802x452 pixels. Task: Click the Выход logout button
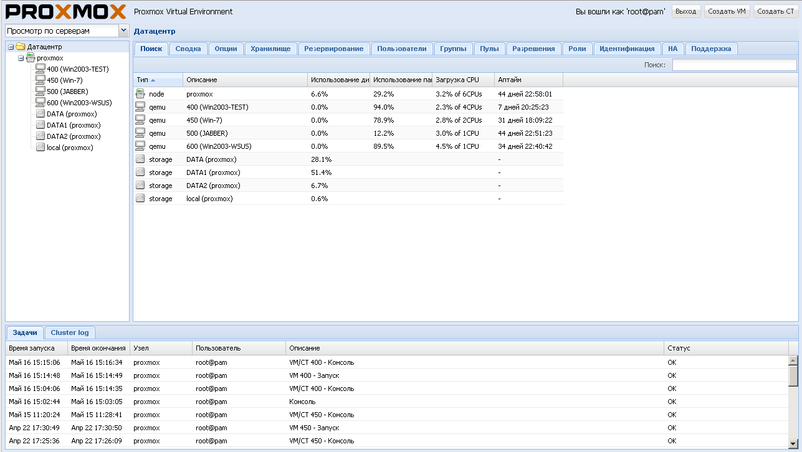pyautogui.click(x=686, y=11)
